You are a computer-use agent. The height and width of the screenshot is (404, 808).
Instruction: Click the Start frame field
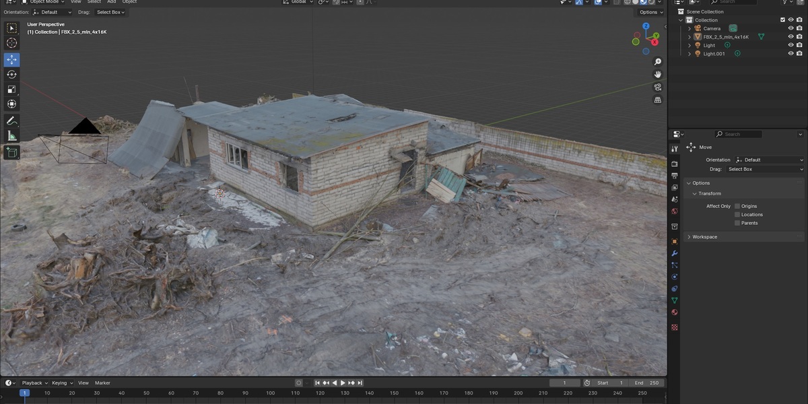point(611,383)
